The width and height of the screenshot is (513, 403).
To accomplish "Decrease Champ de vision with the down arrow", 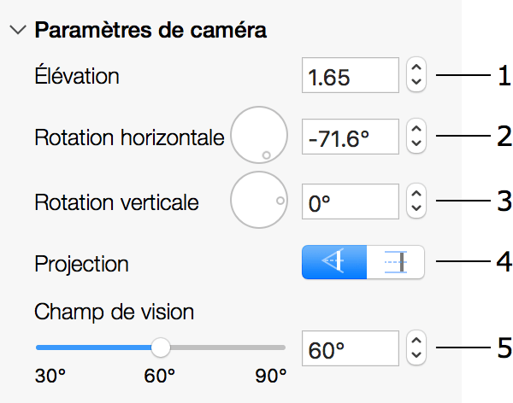I will pos(416,355).
